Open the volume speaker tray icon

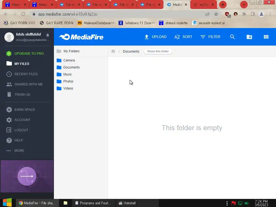(x=247, y=203)
